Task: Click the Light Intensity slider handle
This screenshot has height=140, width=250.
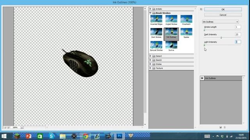Action: (204, 45)
